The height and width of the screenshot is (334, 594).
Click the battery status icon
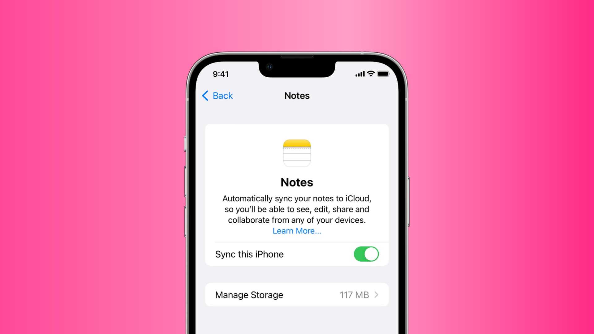click(382, 73)
